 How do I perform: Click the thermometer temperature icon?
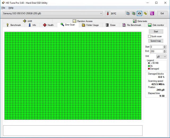pos(107,13)
